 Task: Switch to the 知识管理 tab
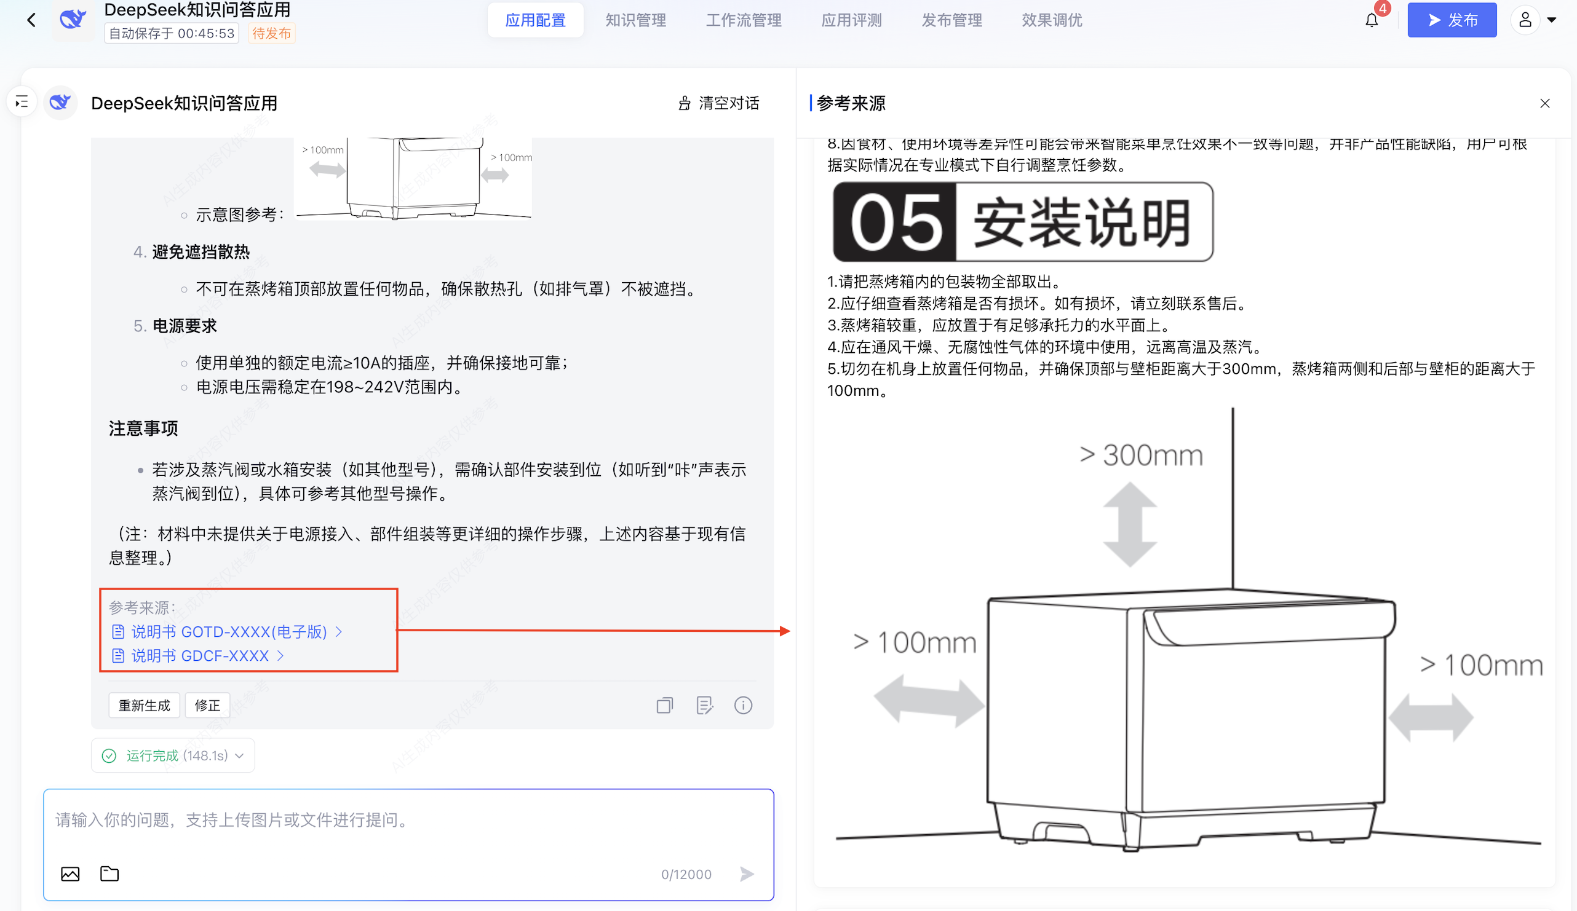click(x=635, y=21)
